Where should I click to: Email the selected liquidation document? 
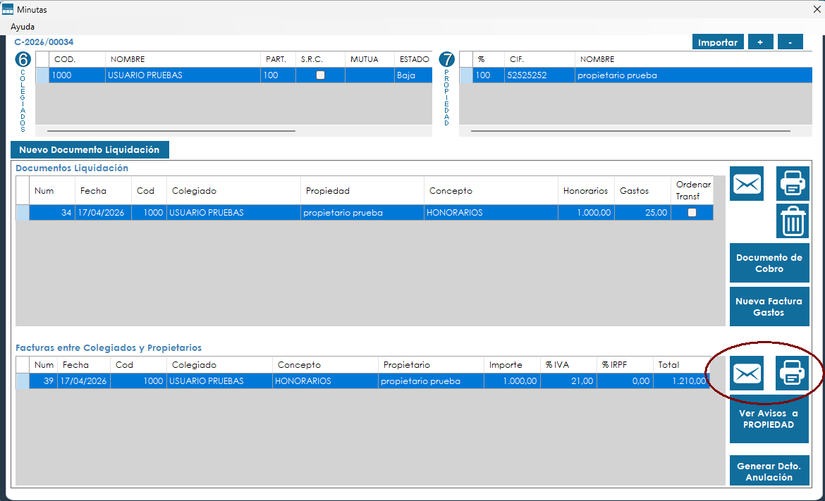747,184
